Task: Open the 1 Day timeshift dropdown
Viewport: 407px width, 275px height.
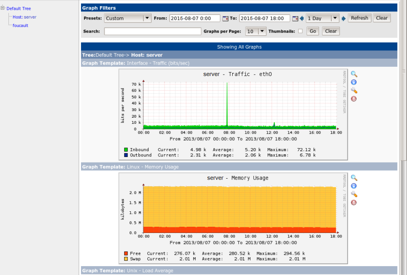Action: tap(323, 18)
